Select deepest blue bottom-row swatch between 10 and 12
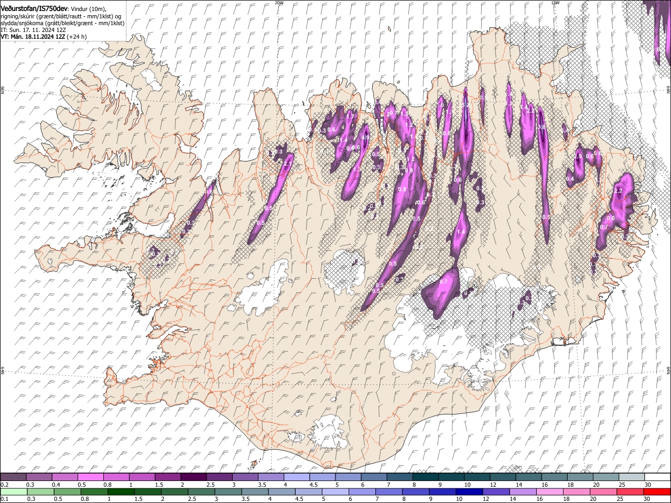 469,491
